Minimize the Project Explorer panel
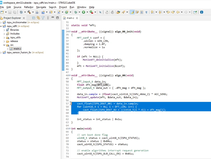Viewport: 211px width, 159px height. coord(53,18)
